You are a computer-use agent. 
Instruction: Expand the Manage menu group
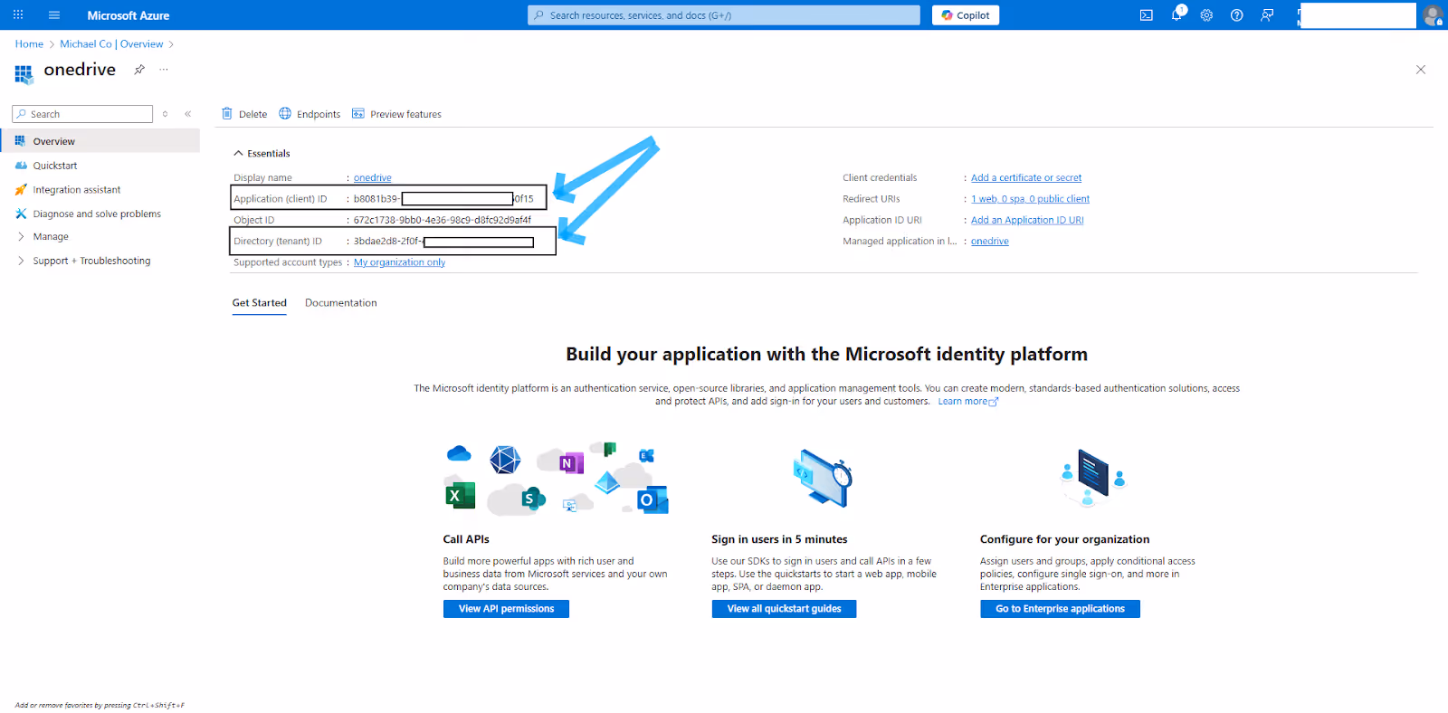pyautogui.click(x=51, y=236)
